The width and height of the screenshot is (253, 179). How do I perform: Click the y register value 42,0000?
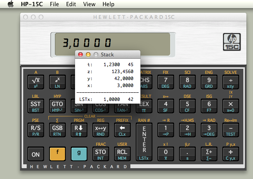(124, 78)
